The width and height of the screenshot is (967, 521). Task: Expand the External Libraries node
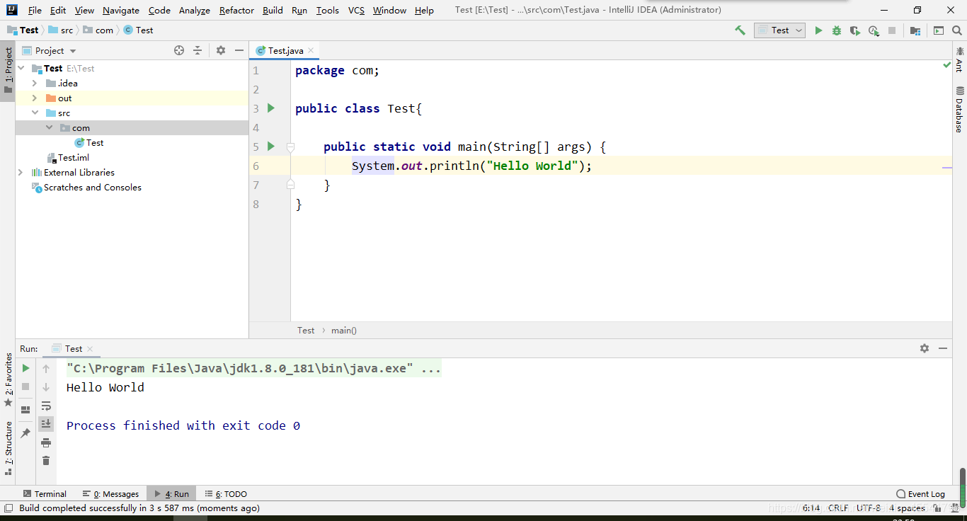click(x=21, y=173)
